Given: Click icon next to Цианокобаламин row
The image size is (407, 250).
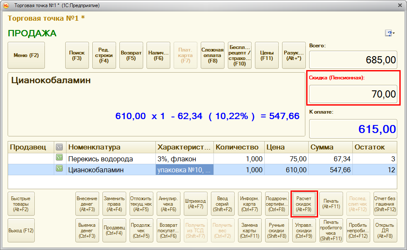Looking at the screenshot, I should point(59,170).
